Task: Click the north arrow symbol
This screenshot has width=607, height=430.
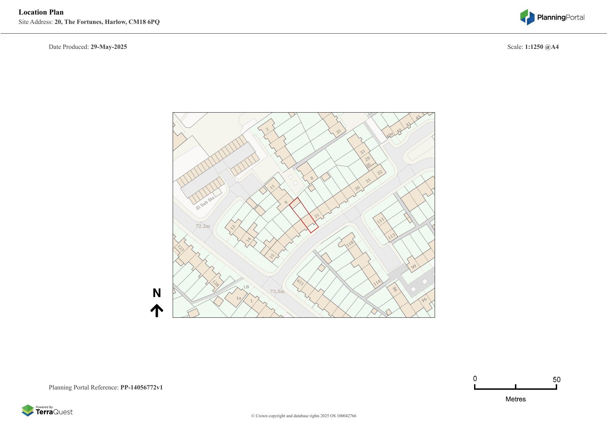Action: click(157, 310)
